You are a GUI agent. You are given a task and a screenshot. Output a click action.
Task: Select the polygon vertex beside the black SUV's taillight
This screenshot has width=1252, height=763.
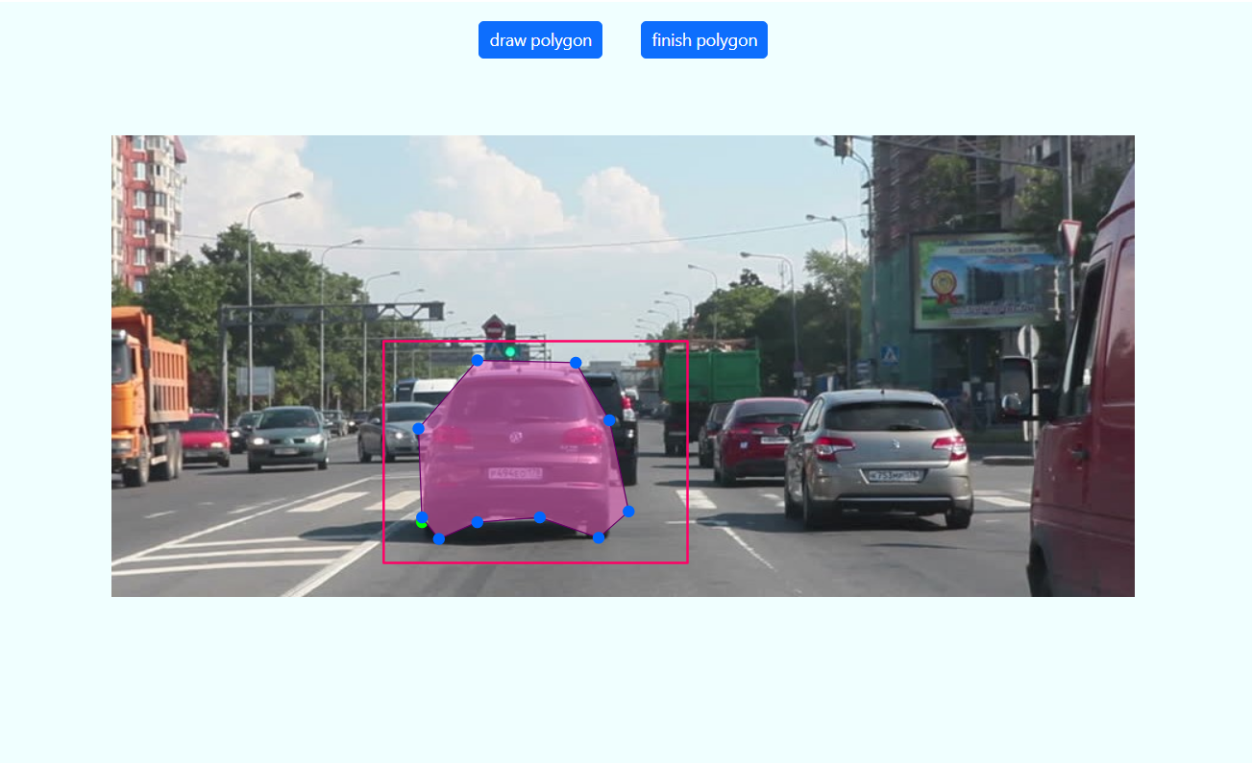coord(609,419)
